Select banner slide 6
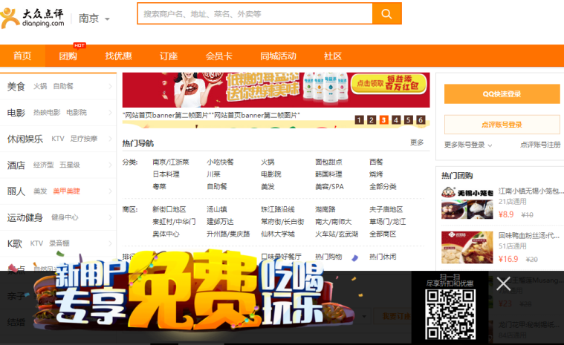564x345 pixels. pyautogui.click(x=421, y=120)
